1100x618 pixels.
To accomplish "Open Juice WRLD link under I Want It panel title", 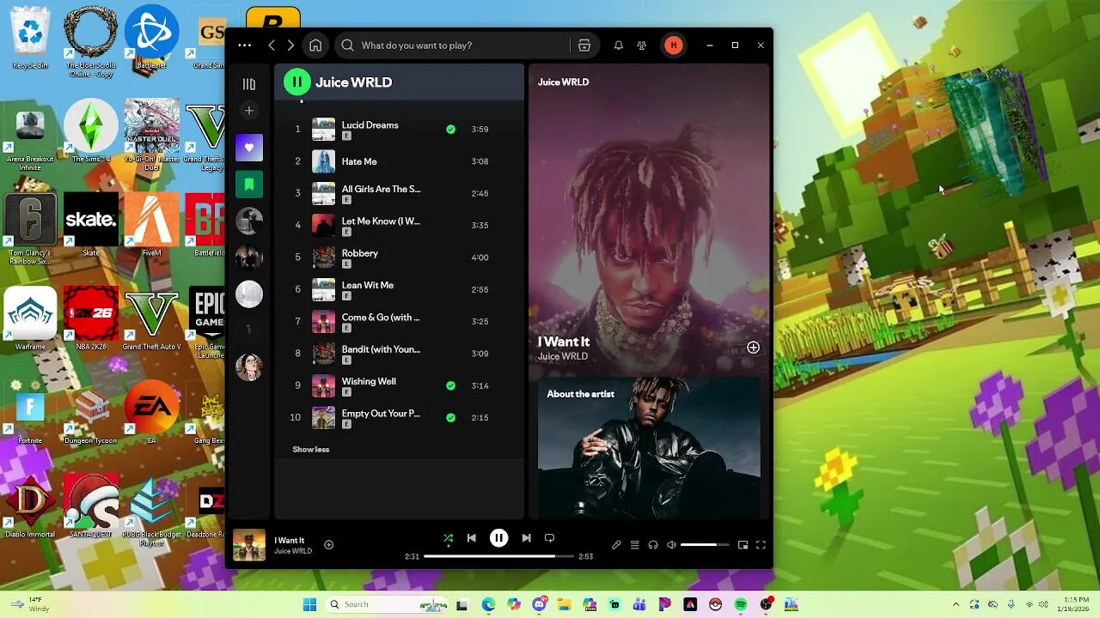I will [x=563, y=356].
